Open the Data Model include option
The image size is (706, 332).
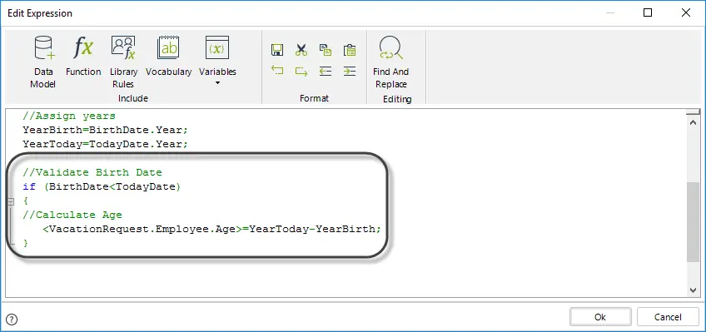[x=42, y=62]
